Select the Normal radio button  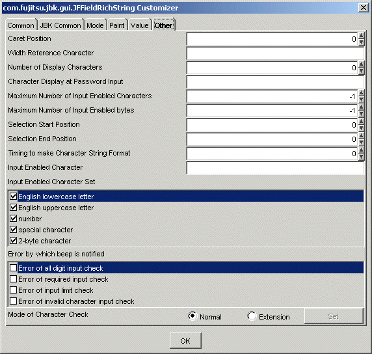tap(193, 316)
